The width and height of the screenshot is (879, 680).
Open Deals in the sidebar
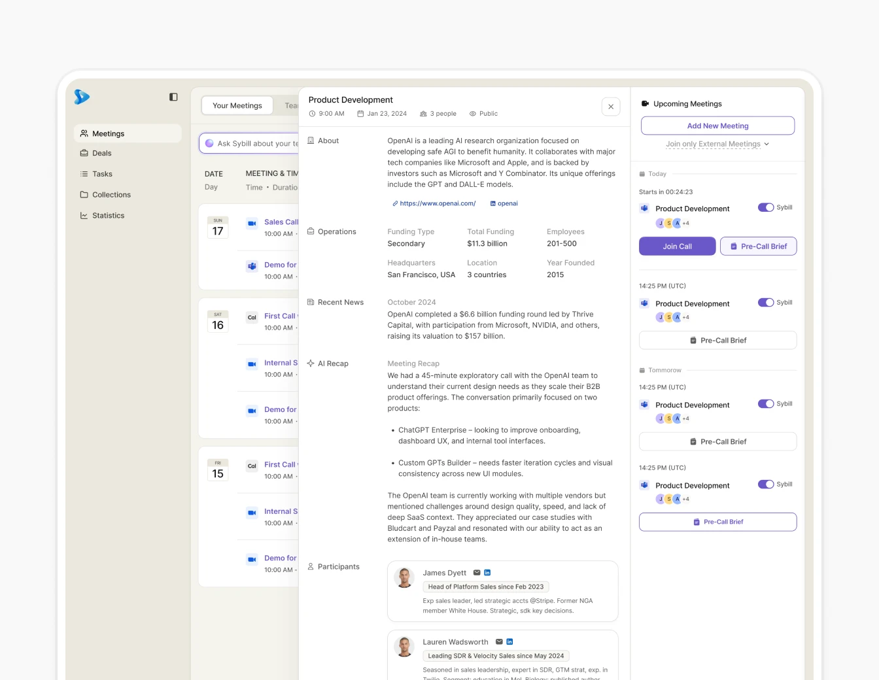[x=102, y=153]
